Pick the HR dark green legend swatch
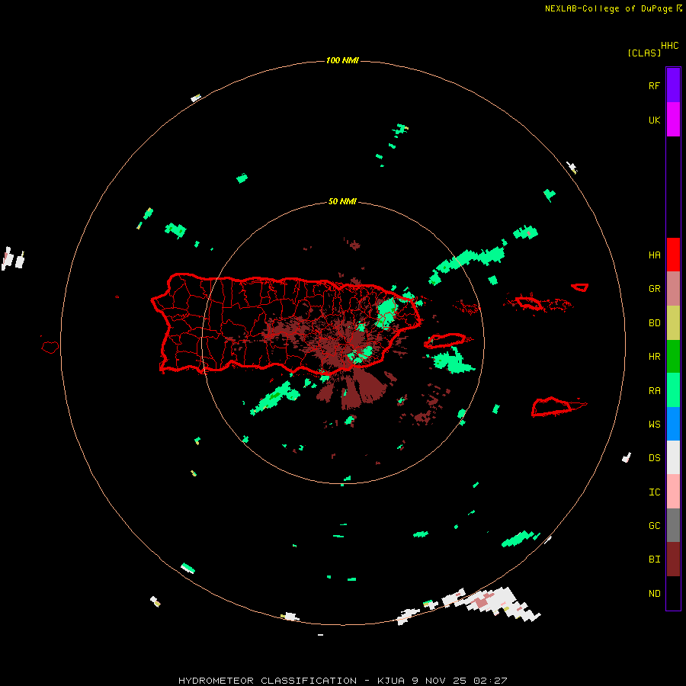This screenshot has height=686, width=686. [x=673, y=357]
